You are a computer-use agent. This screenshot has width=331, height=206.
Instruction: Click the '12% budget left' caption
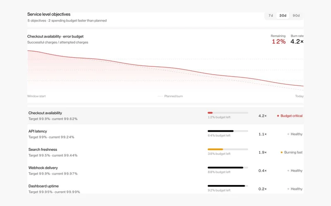(x=219, y=117)
